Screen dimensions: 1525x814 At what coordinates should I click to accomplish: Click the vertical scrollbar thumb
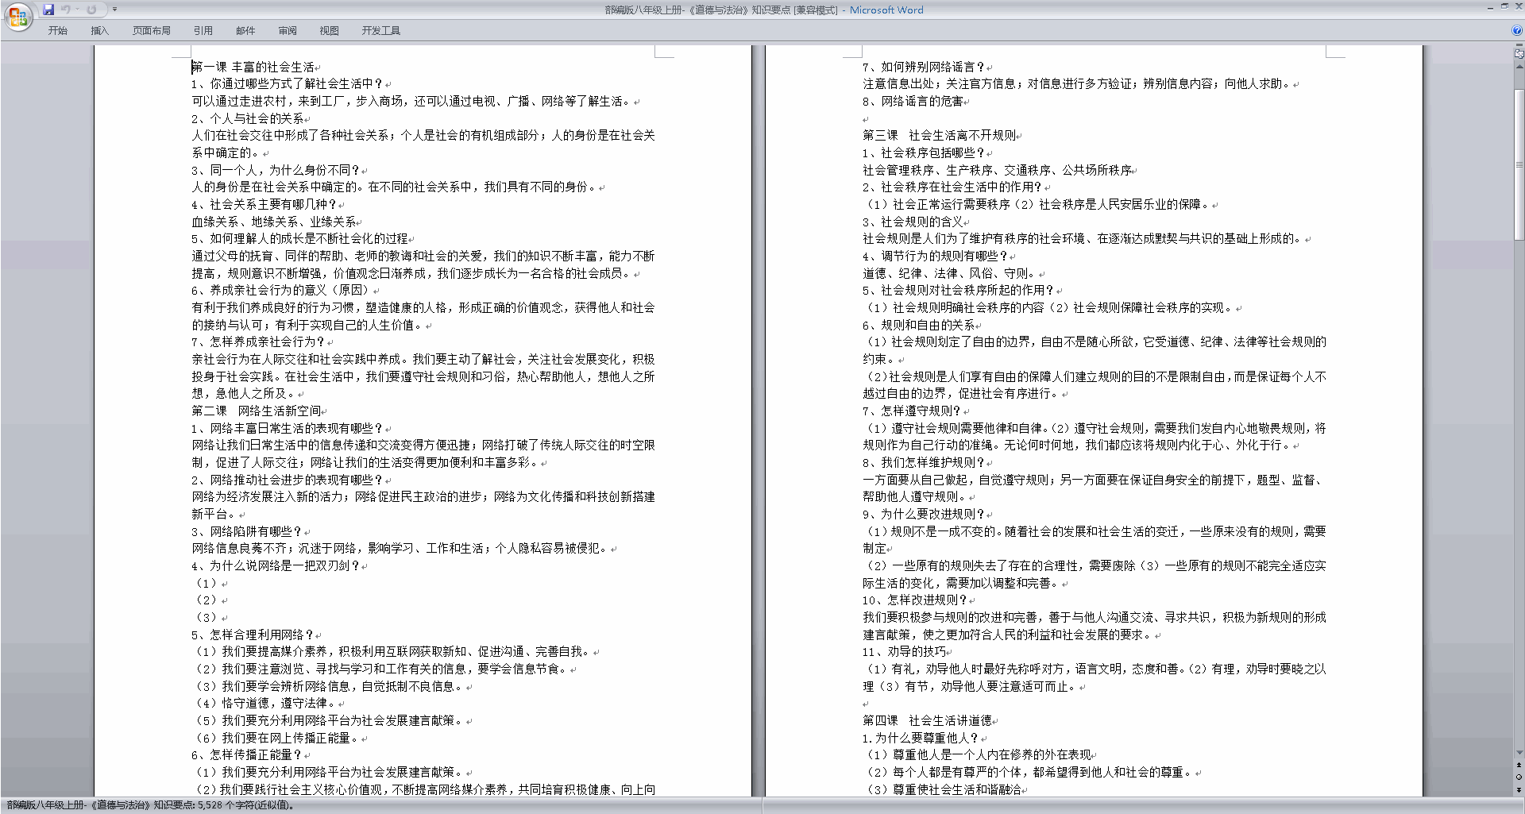pos(1519,164)
